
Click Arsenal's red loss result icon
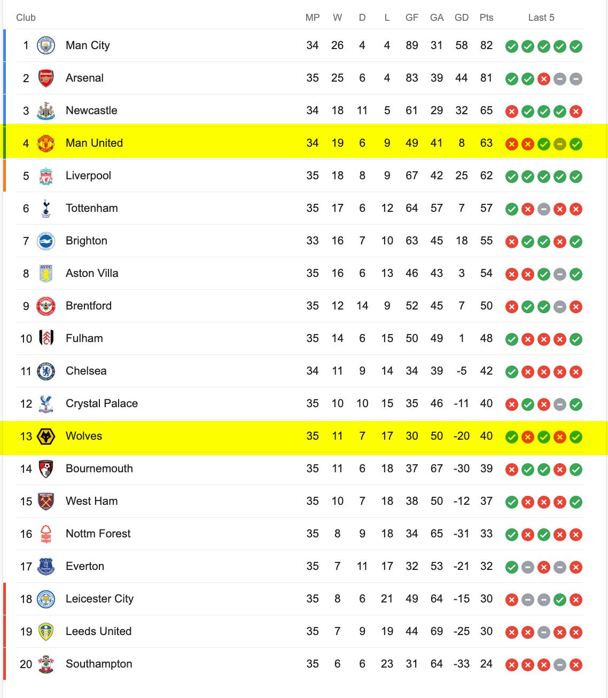pyautogui.click(x=544, y=79)
